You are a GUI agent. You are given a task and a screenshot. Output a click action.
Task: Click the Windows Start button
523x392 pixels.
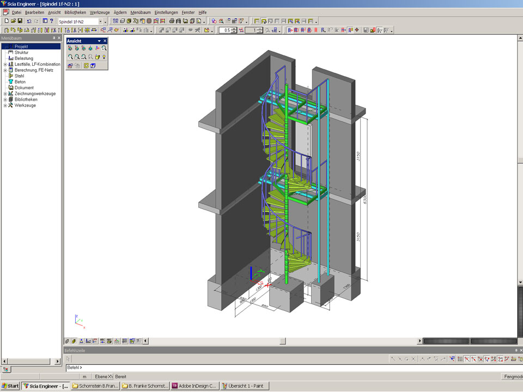tap(10, 386)
